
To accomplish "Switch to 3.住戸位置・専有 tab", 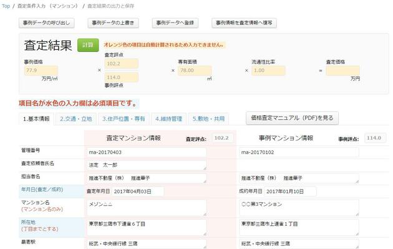I will click(x=124, y=119).
